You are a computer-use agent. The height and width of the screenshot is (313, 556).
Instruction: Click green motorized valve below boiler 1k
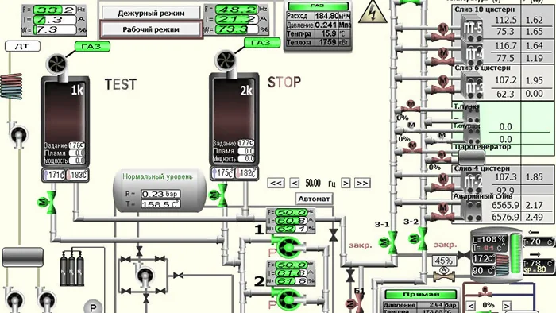(x=47, y=203)
